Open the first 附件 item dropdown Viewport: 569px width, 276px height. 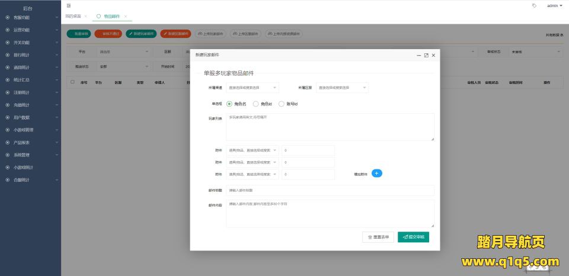pyautogui.click(x=252, y=150)
